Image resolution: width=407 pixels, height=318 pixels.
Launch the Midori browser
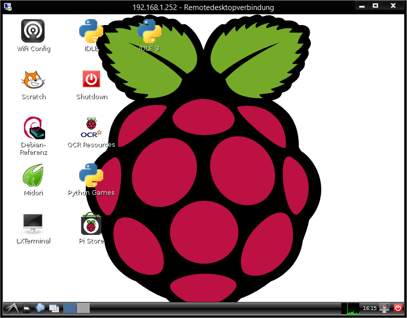(33, 175)
